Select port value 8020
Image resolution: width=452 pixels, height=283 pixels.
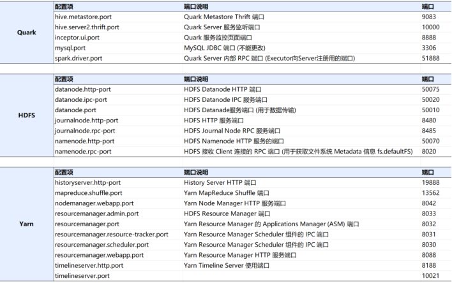tap(436, 152)
